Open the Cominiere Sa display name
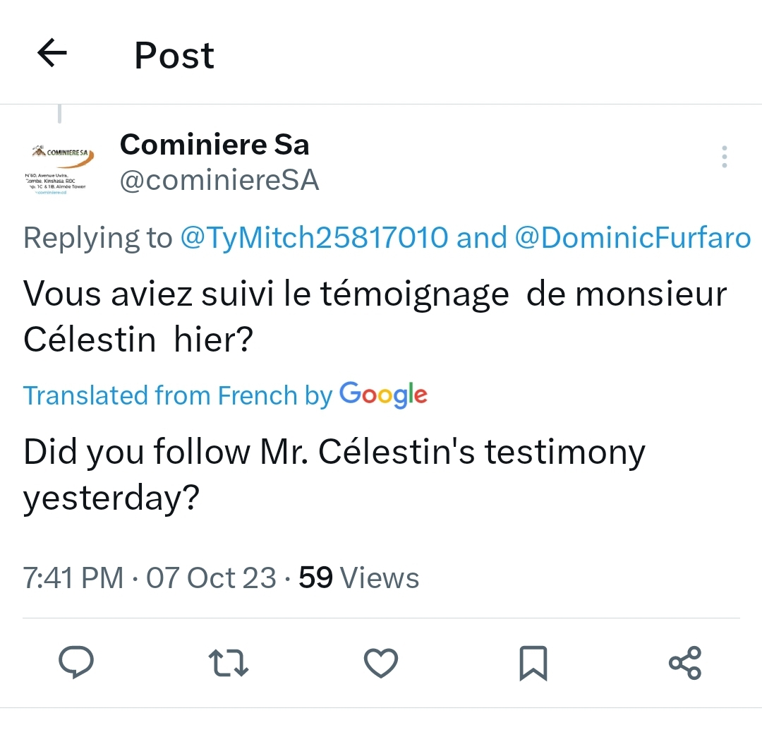The image size is (762, 742). (x=214, y=145)
